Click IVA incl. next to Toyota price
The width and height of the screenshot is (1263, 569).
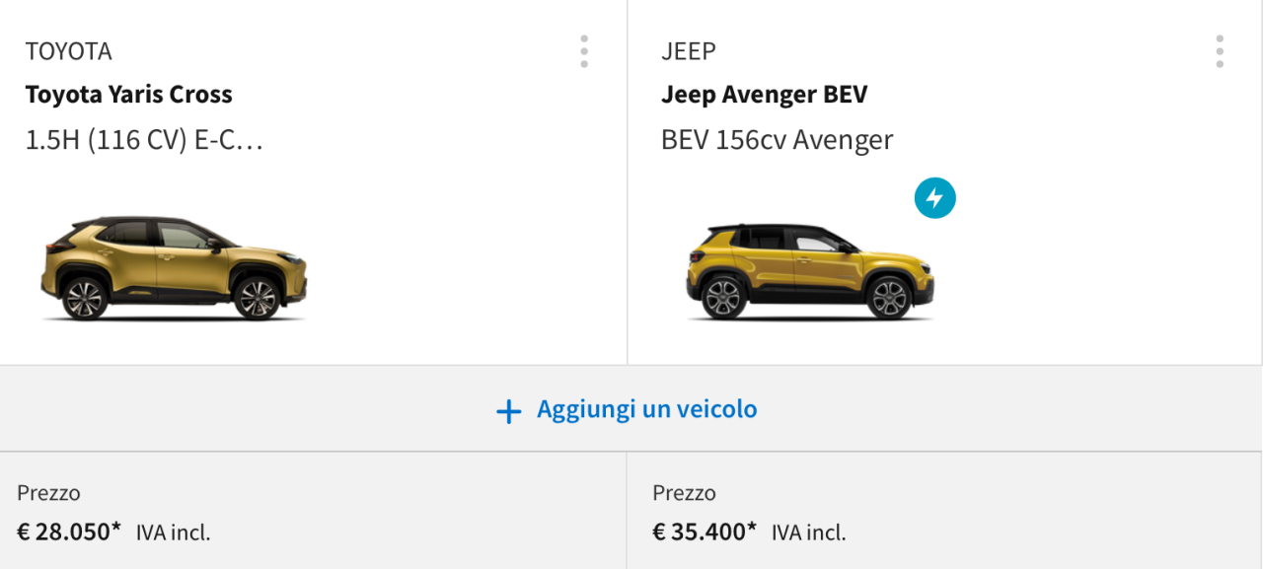coord(174,533)
